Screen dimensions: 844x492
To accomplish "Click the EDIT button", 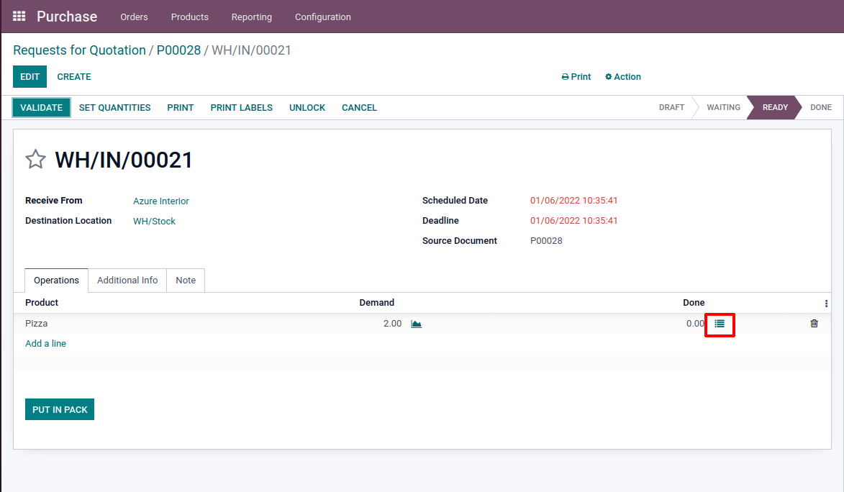I will tap(30, 76).
